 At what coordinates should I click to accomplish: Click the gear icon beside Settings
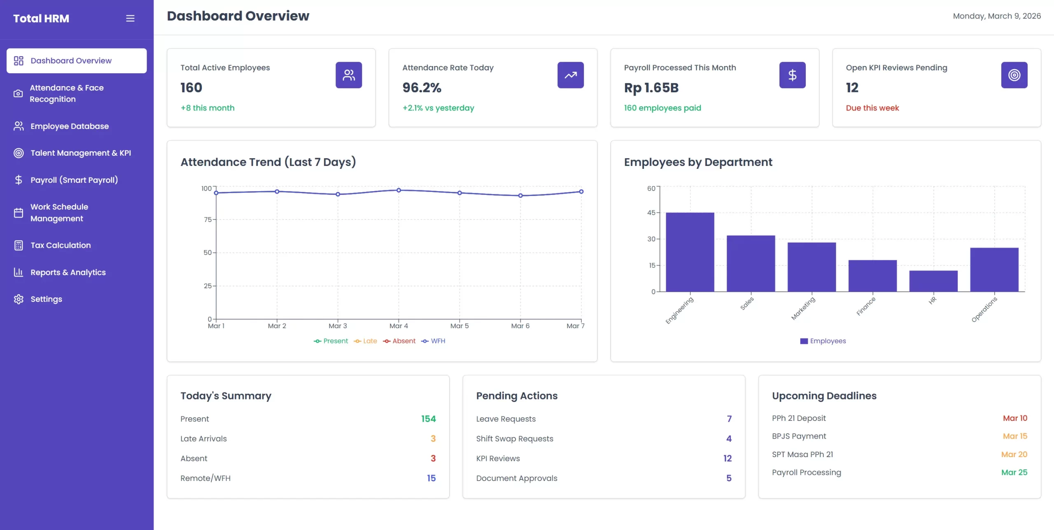18,299
